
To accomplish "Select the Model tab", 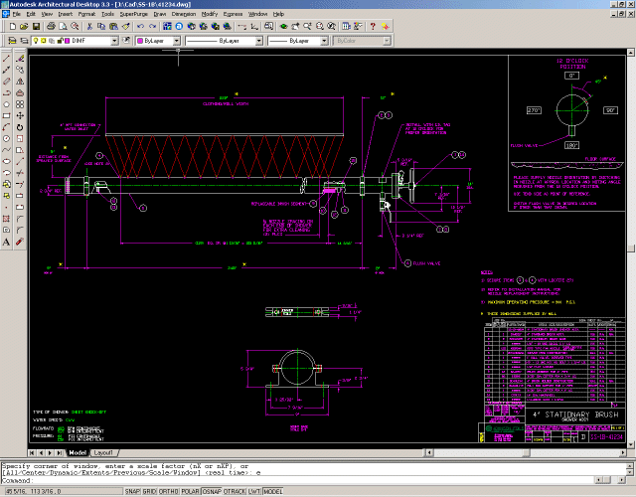I will (x=78, y=453).
